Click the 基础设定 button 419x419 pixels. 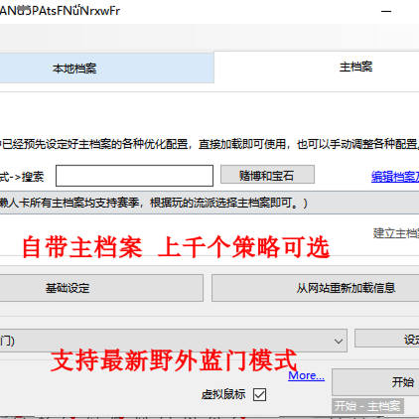(x=101, y=288)
